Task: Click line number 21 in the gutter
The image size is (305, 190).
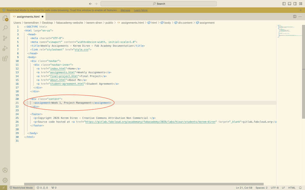Action: (17, 103)
